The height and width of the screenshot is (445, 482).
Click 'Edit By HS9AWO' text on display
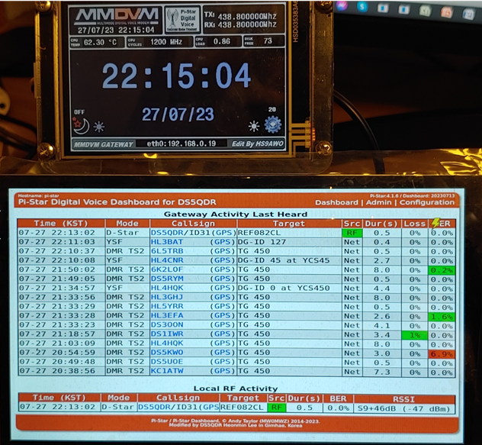click(257, 143)
